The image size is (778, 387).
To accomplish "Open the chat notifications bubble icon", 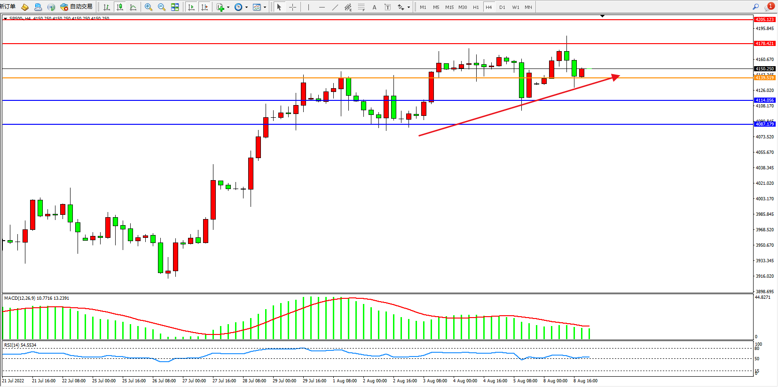I will coord(769,7).
